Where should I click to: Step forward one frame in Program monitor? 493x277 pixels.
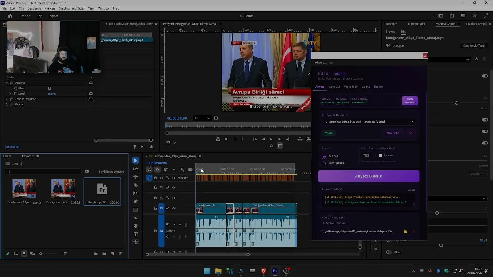pos(279,139)
